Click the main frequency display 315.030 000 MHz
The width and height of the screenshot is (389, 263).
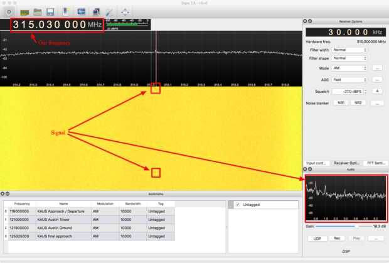[57, 24]
